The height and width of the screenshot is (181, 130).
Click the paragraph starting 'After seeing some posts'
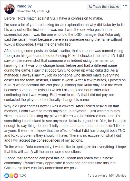point(65,75)
